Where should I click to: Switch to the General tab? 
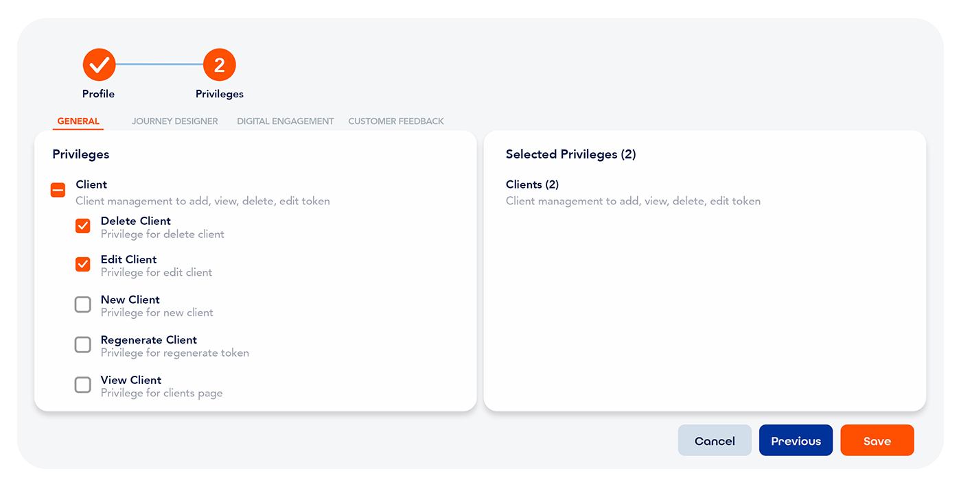tap(78, 121)
